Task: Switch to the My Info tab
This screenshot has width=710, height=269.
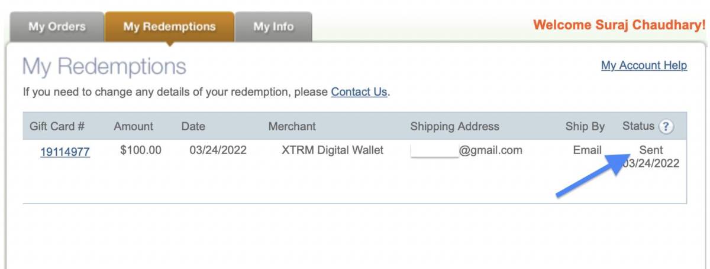Action: tap(273, 27)
